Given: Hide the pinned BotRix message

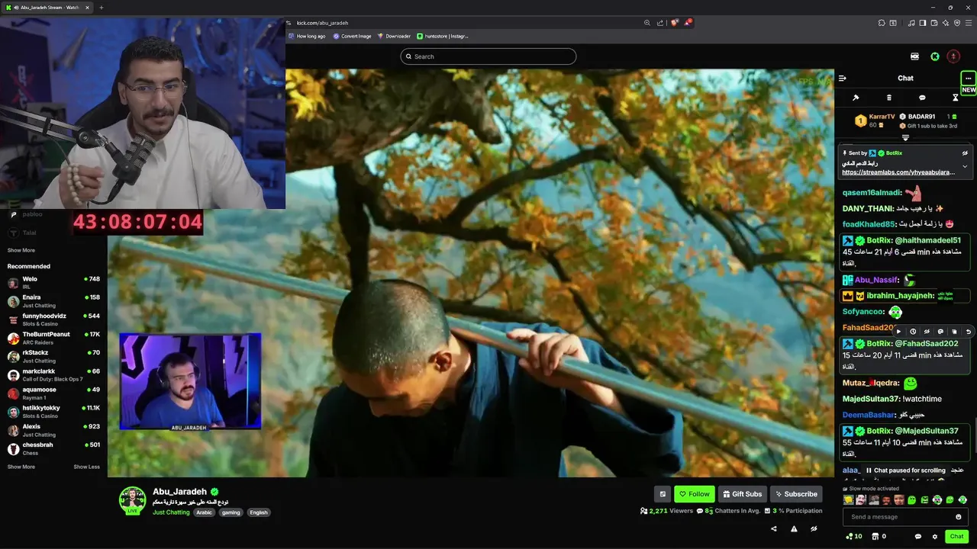Looking at the screenshot, I should click(965, 153).
